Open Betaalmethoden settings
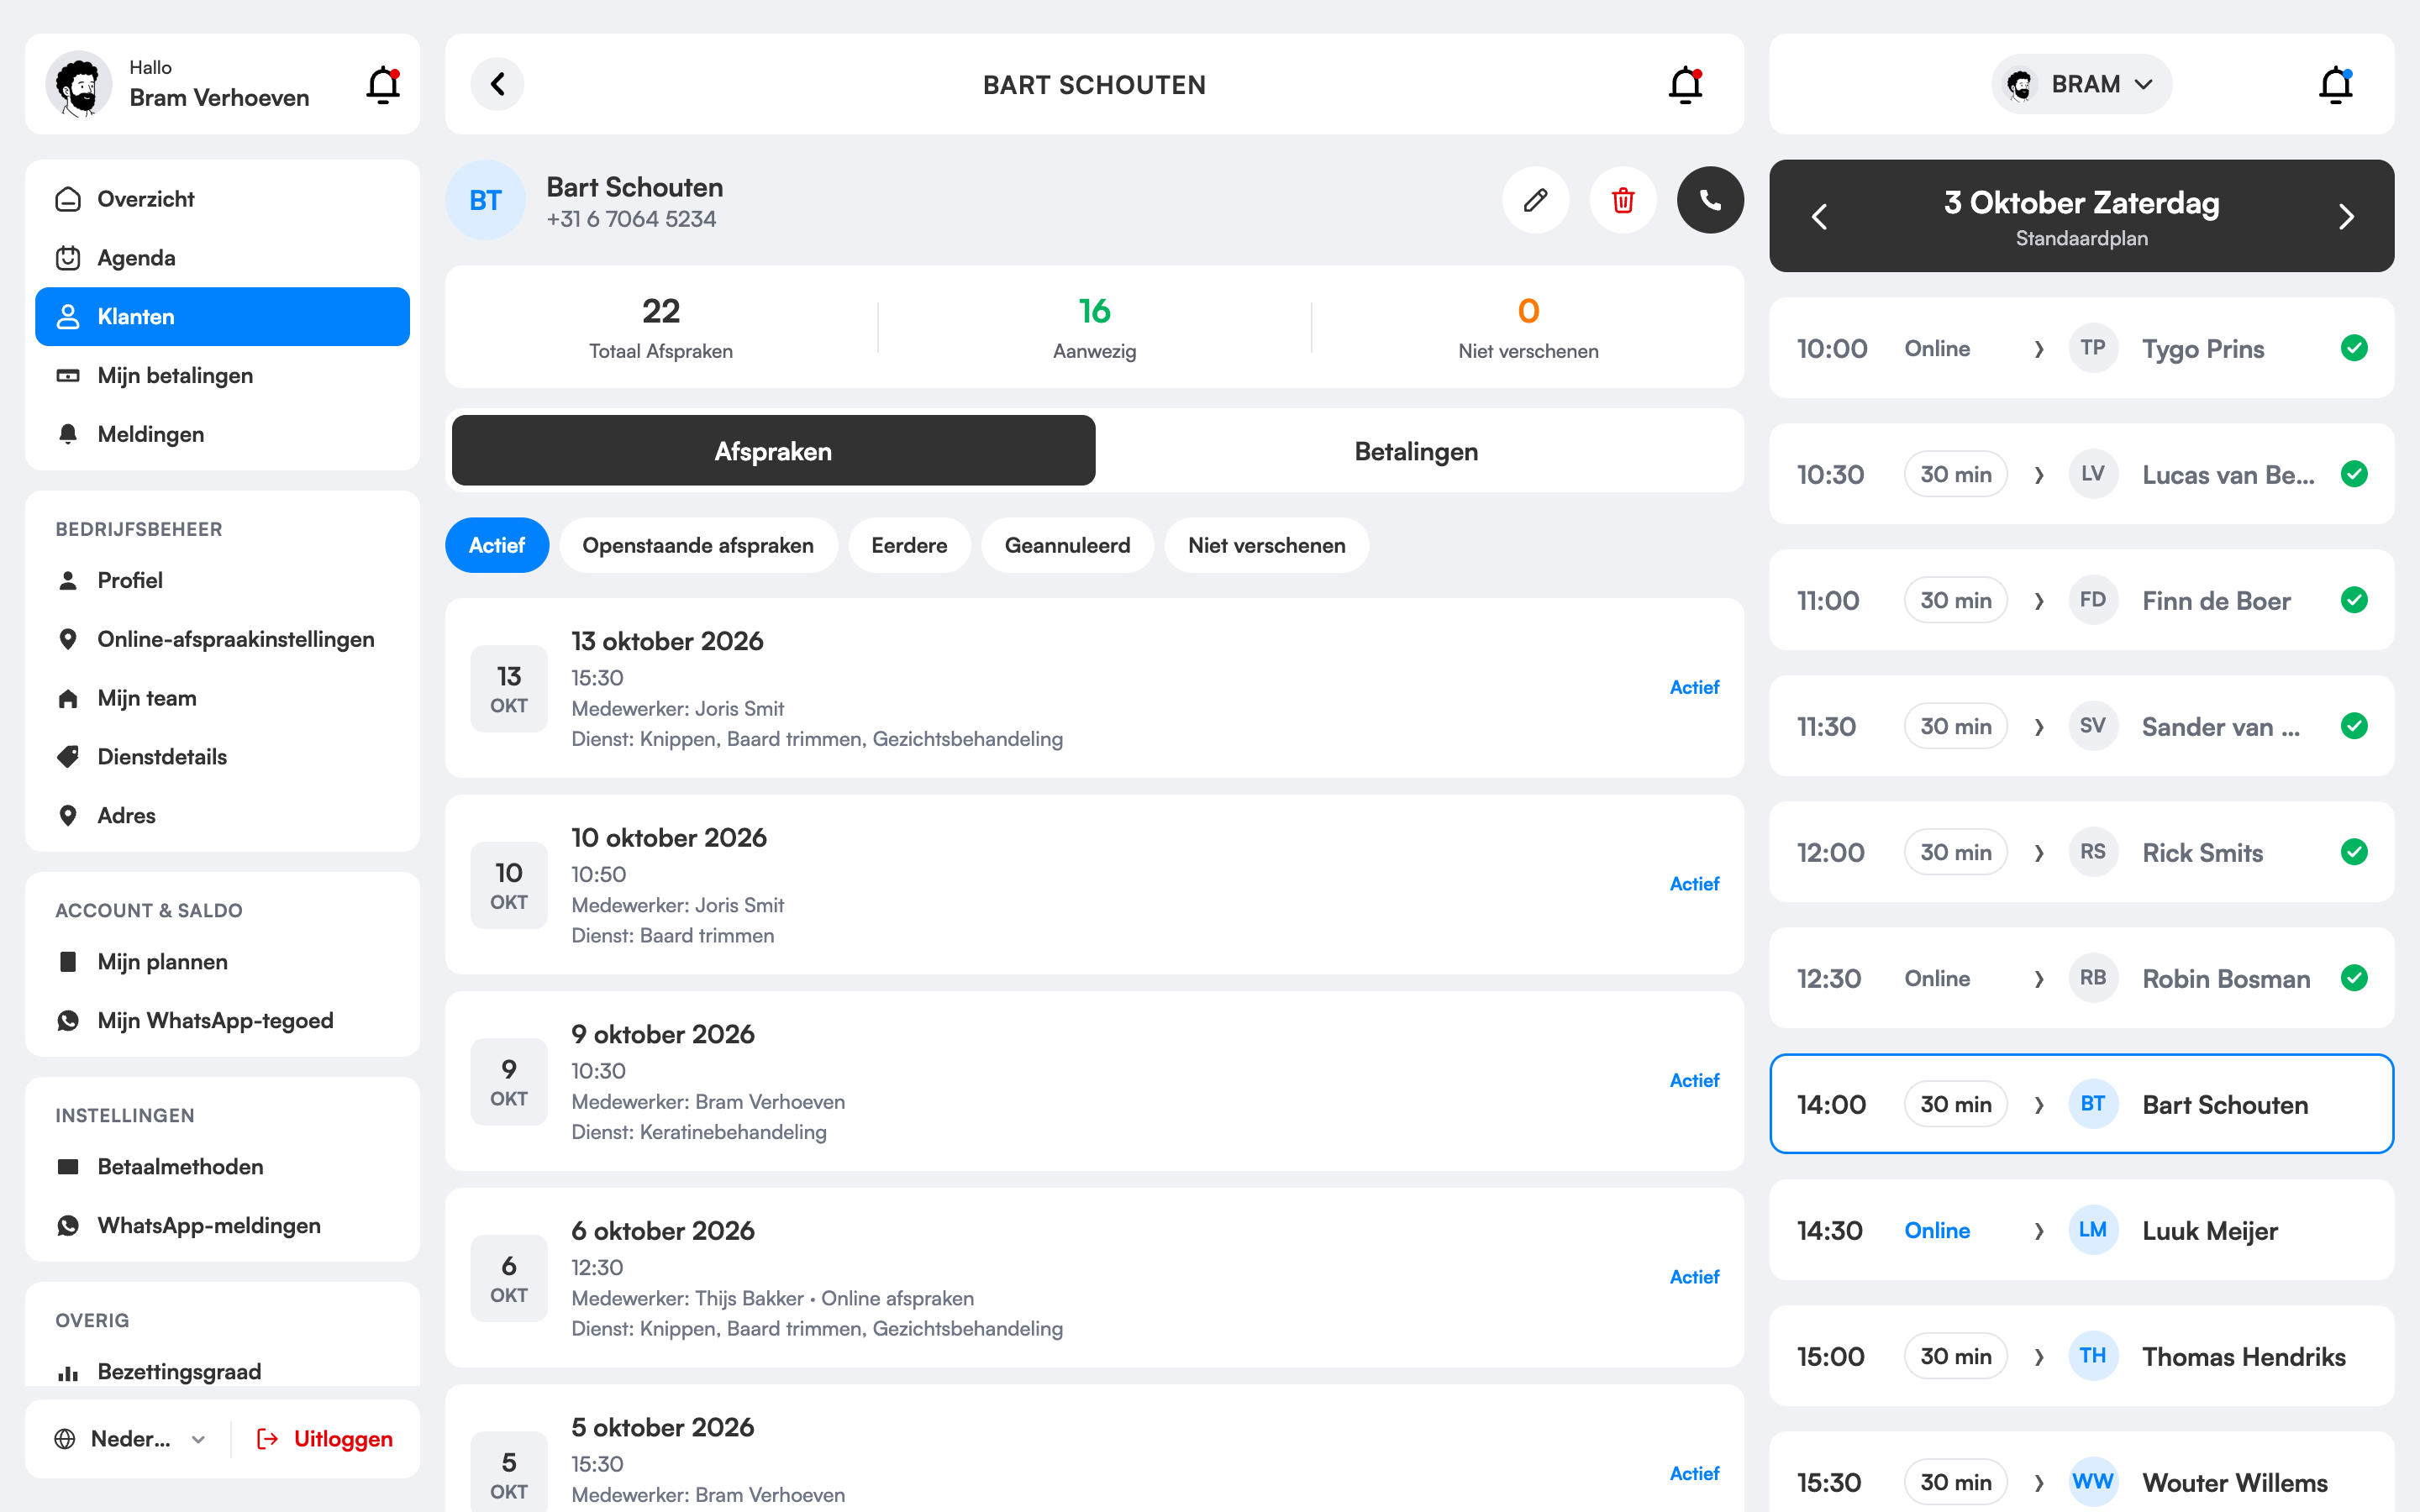Viewport: 2420px width, 1512px height. click(222, 1166)
